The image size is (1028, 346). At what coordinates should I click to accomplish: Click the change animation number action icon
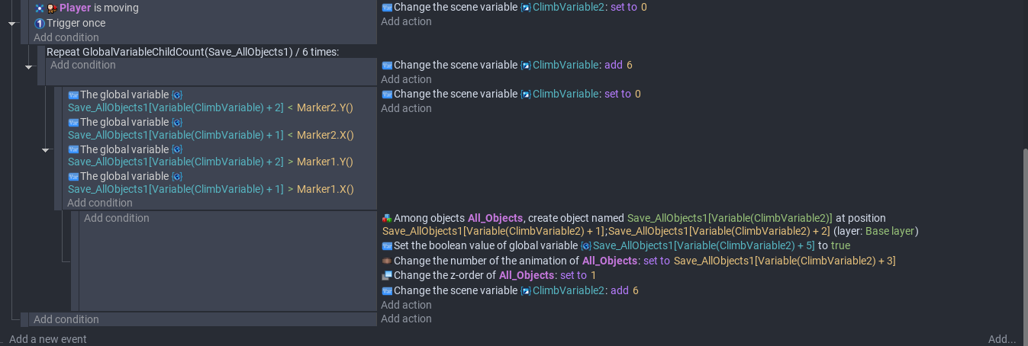[x=387, y=261]
